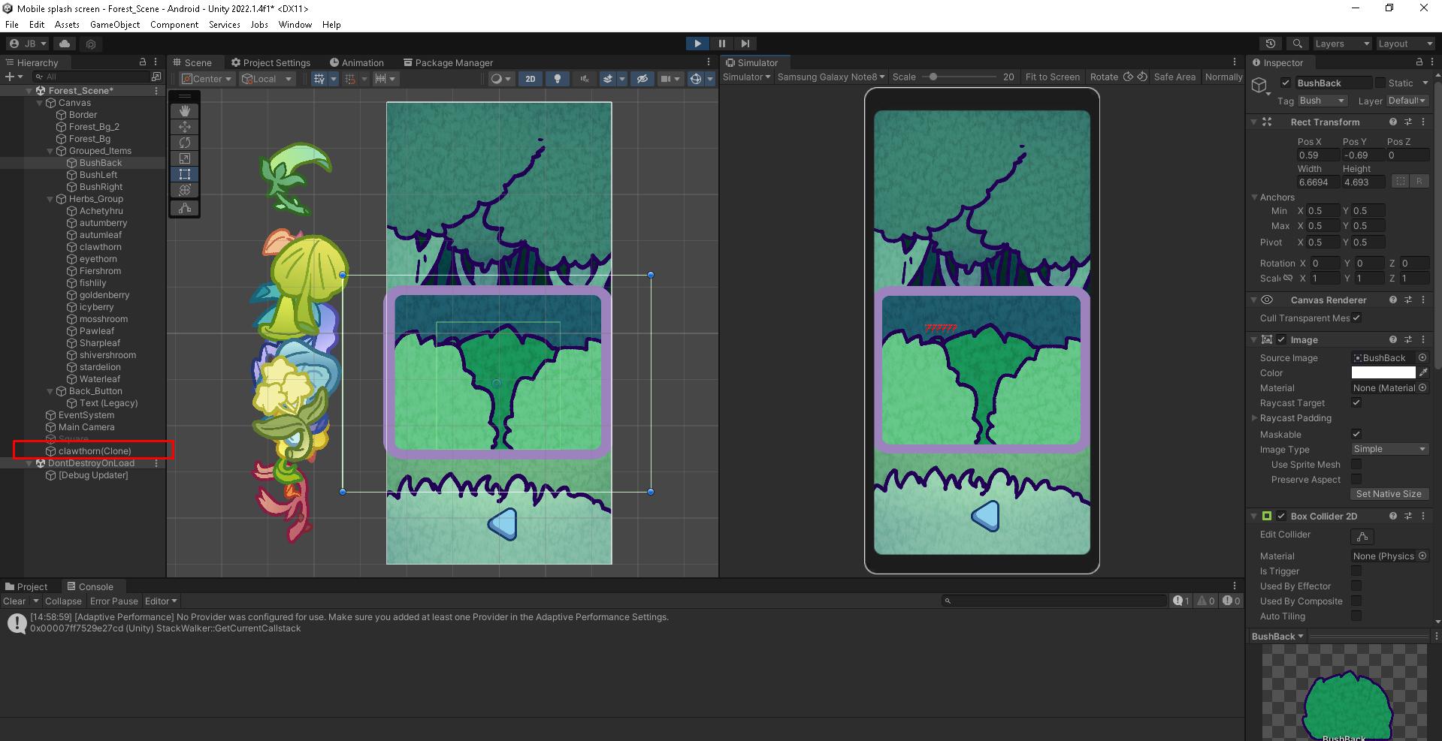This screenshot has width=1442, height=741.
Task: Toggle scene audio icon
Action: 584,79
